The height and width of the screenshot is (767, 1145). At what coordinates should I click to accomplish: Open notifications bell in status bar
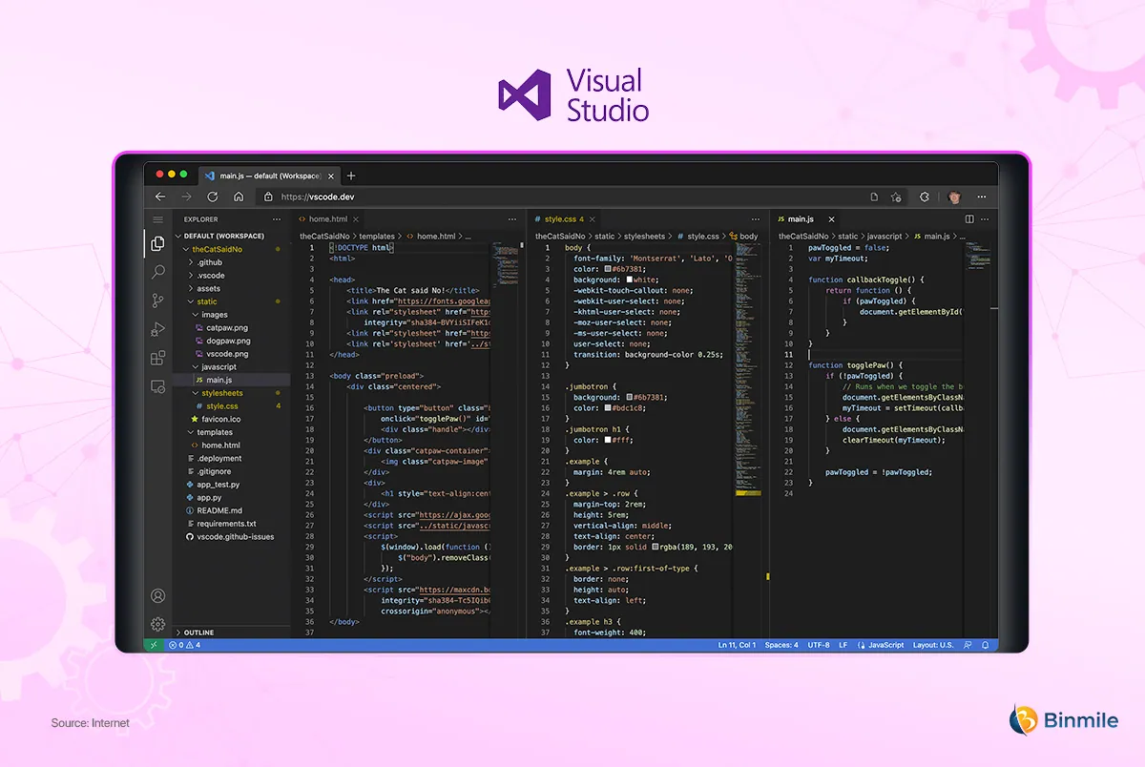(x=986, y=645)
